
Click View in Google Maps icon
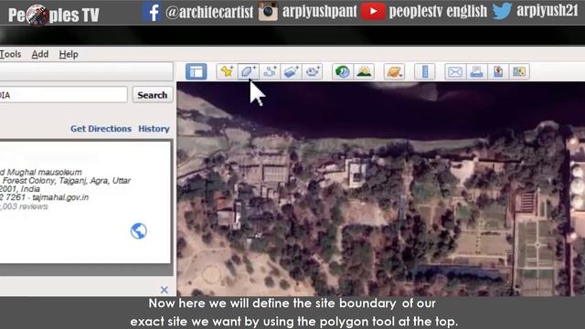coord(519,71)
